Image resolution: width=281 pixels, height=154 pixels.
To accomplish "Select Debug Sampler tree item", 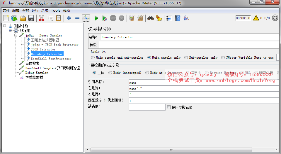I will (37, 73).
